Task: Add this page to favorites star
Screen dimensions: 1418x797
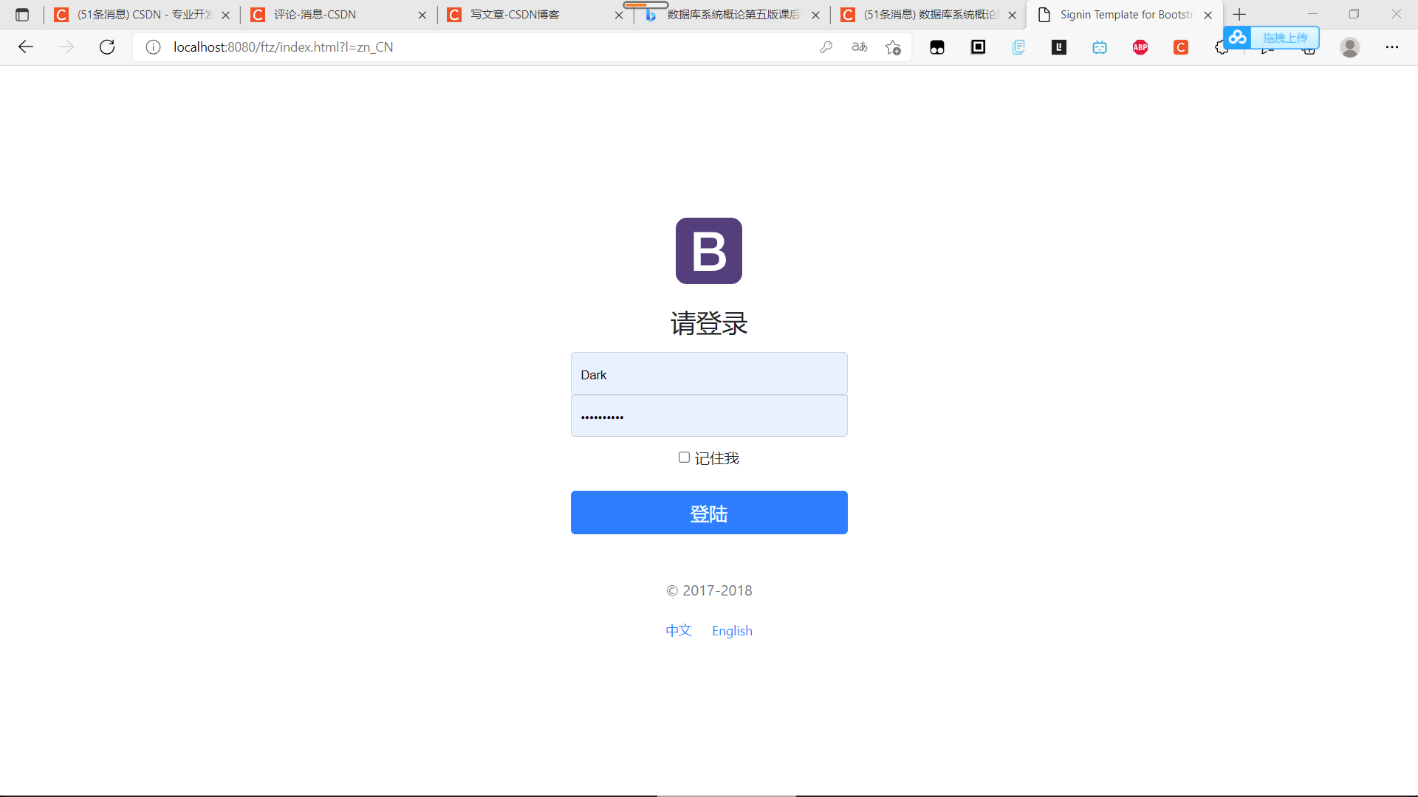Action: coord(893,47)
